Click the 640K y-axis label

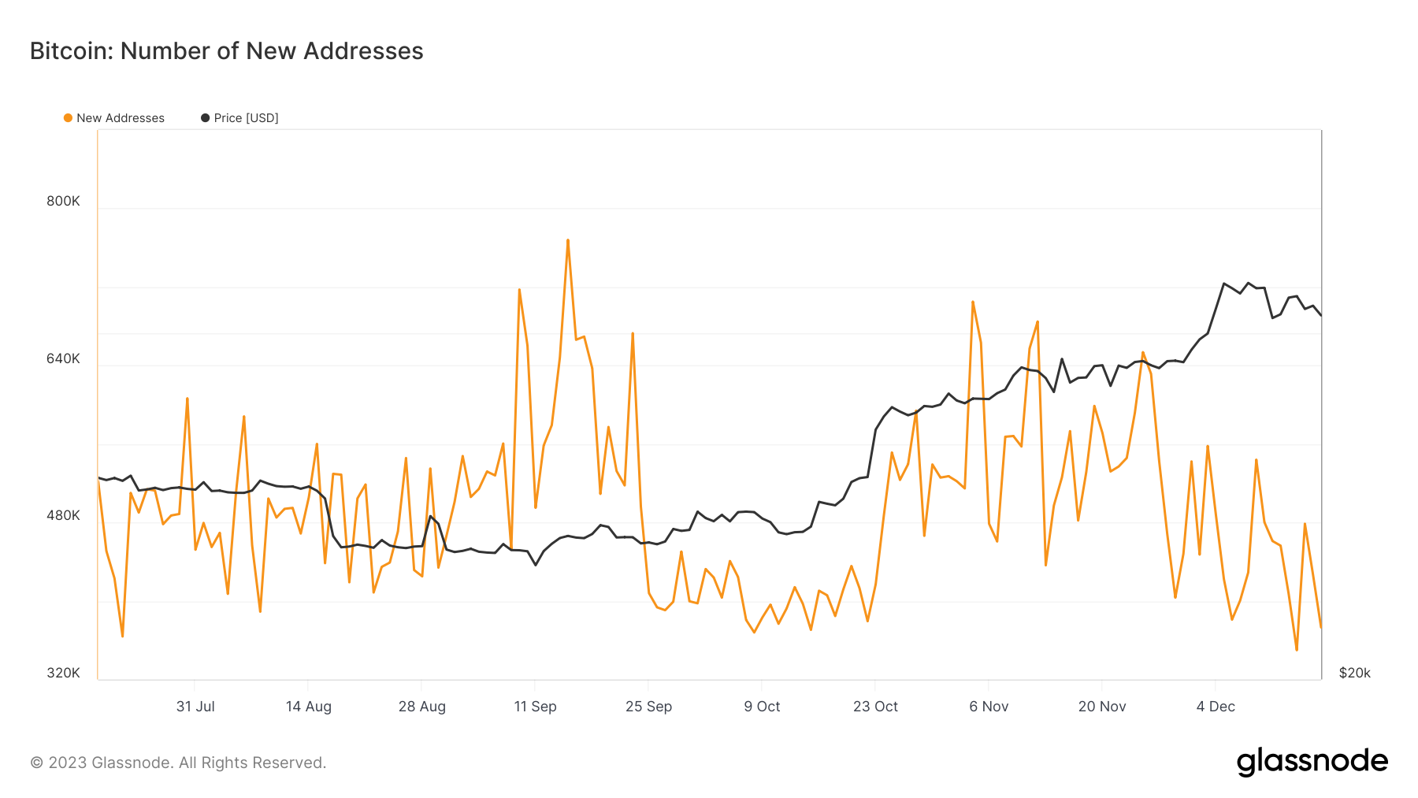pyautogui.click(x=63, y=358)
